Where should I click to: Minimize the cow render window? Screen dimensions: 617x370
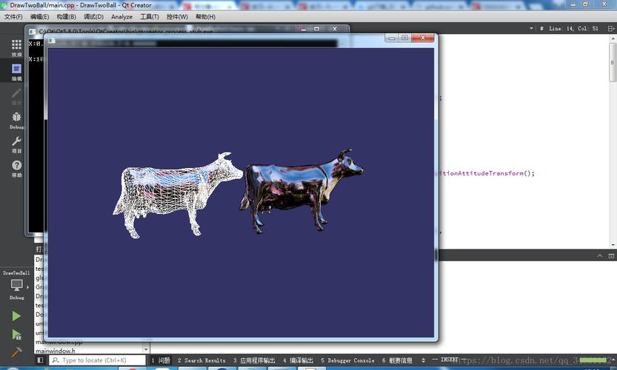pyautogui.click(x=392, y=38)
